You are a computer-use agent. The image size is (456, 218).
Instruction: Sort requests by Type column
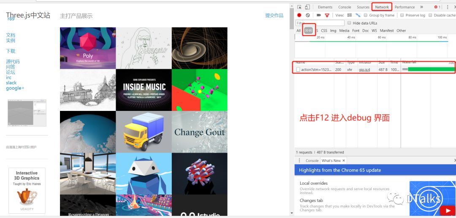351,62
